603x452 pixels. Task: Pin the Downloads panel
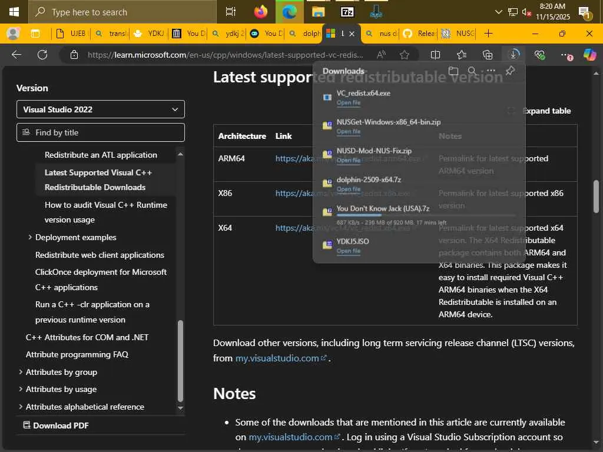coord(511,71)
